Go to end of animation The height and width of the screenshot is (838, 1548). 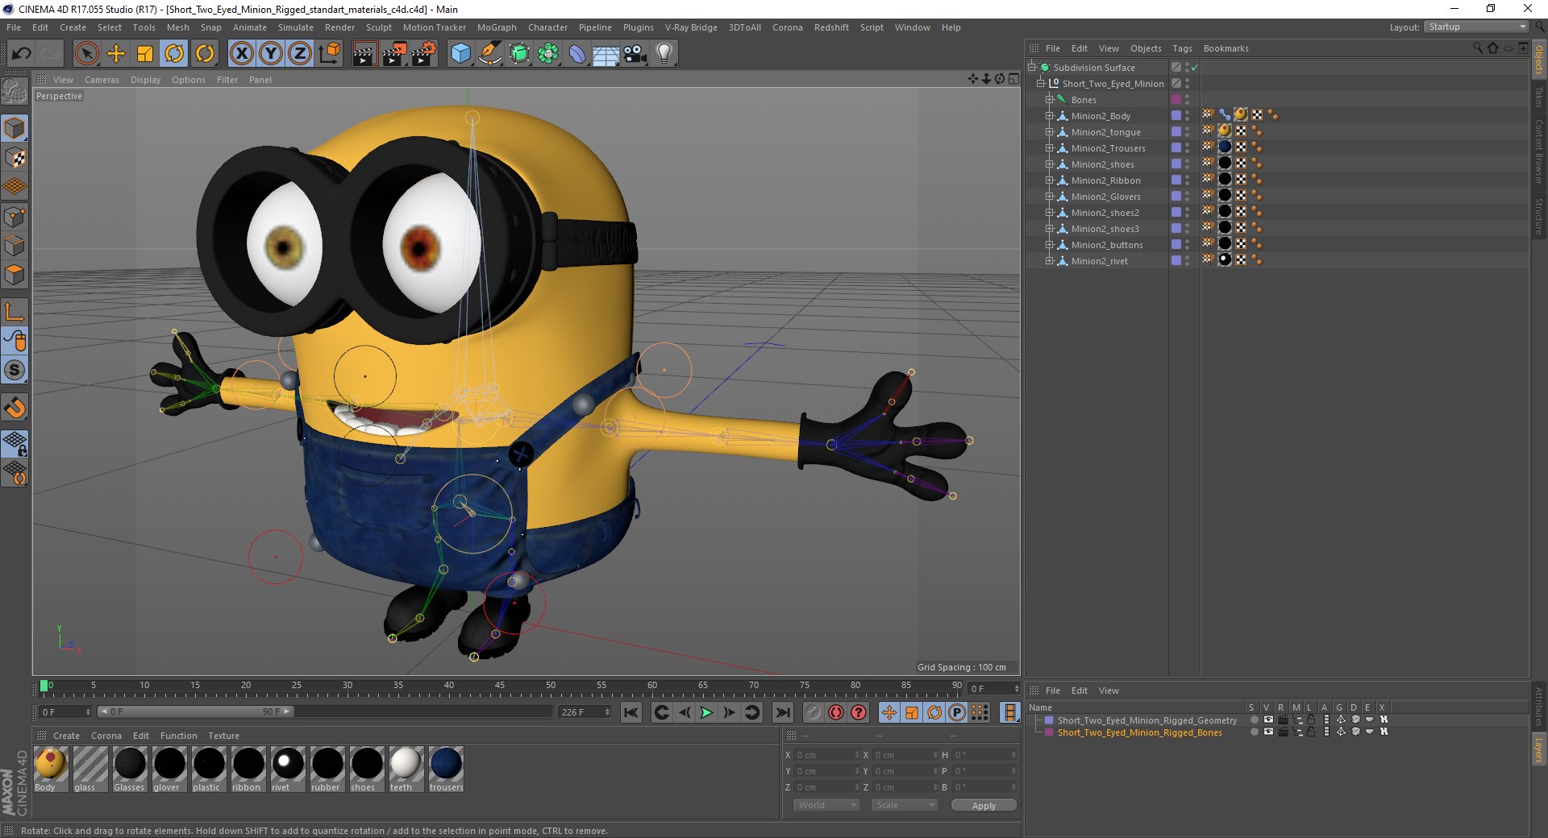tap(782, 712)
